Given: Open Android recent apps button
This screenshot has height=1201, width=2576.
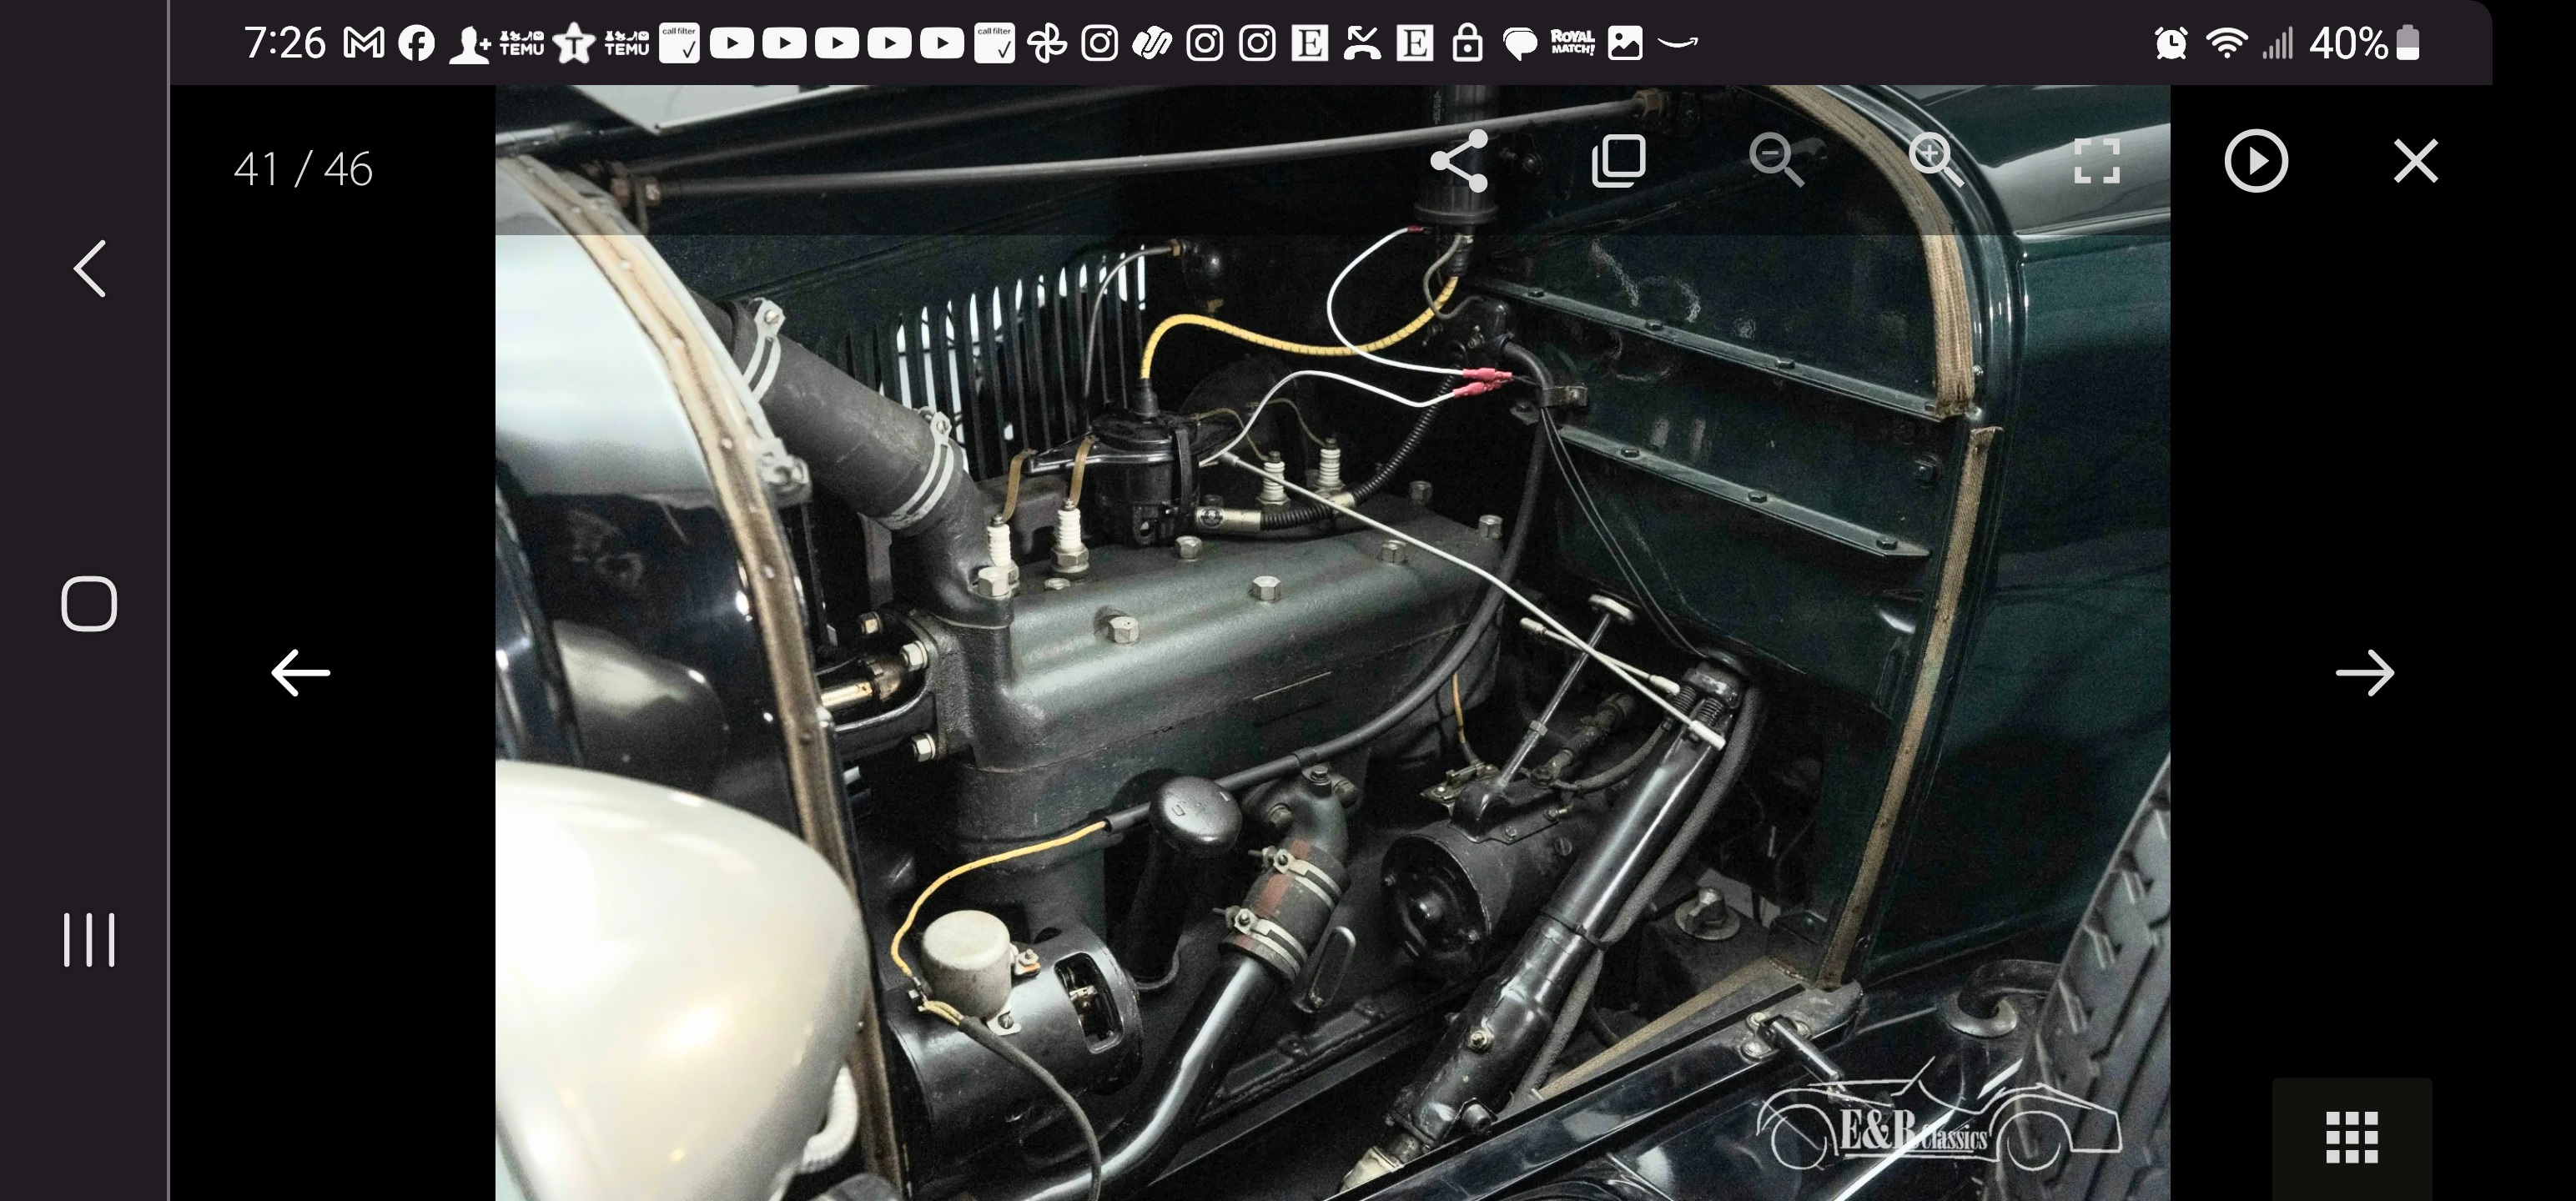Looking at the screenshot, I should pos(90,939).
